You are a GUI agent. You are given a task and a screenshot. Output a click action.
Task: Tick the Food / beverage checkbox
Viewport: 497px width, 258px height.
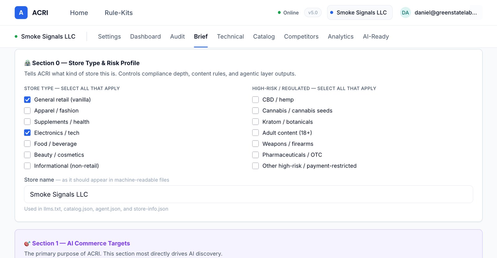click(27, 144)
